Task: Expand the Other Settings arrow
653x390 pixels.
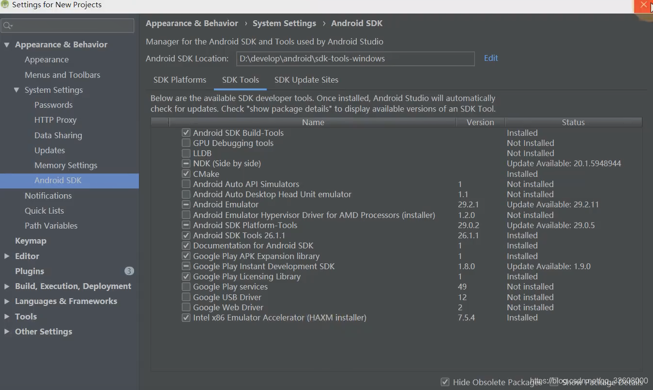Action: (7, 332)
